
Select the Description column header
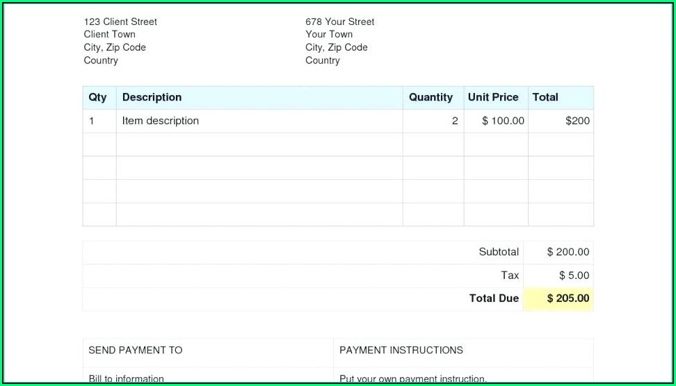tap(152, 97)
